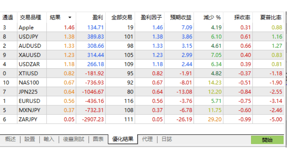This screenshot has width=287, height=159.
Task: Open the 代理 tab
Action: point(147,139)
